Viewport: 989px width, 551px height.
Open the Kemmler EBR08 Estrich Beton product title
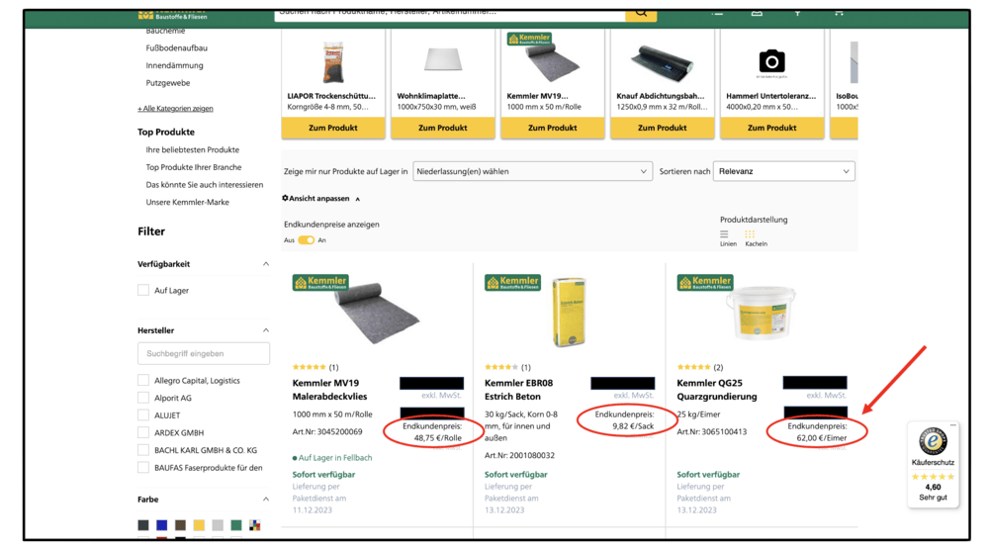pyautogui.click(x=518, y=390)
